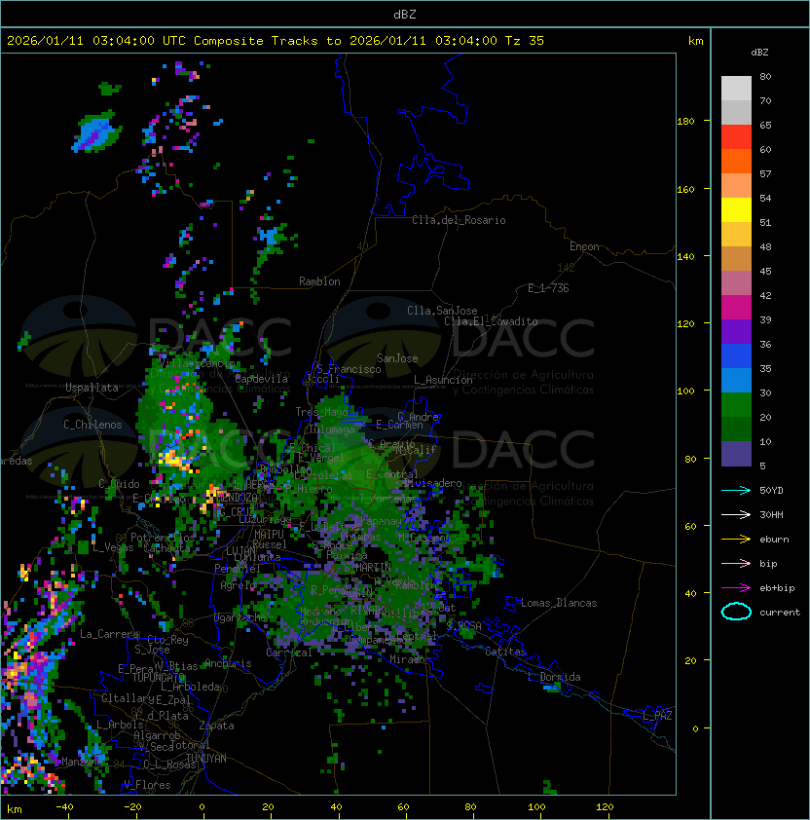Click the yellow eburn arrow icon
The height and width of the screenshot is (820, 810).
736,540
